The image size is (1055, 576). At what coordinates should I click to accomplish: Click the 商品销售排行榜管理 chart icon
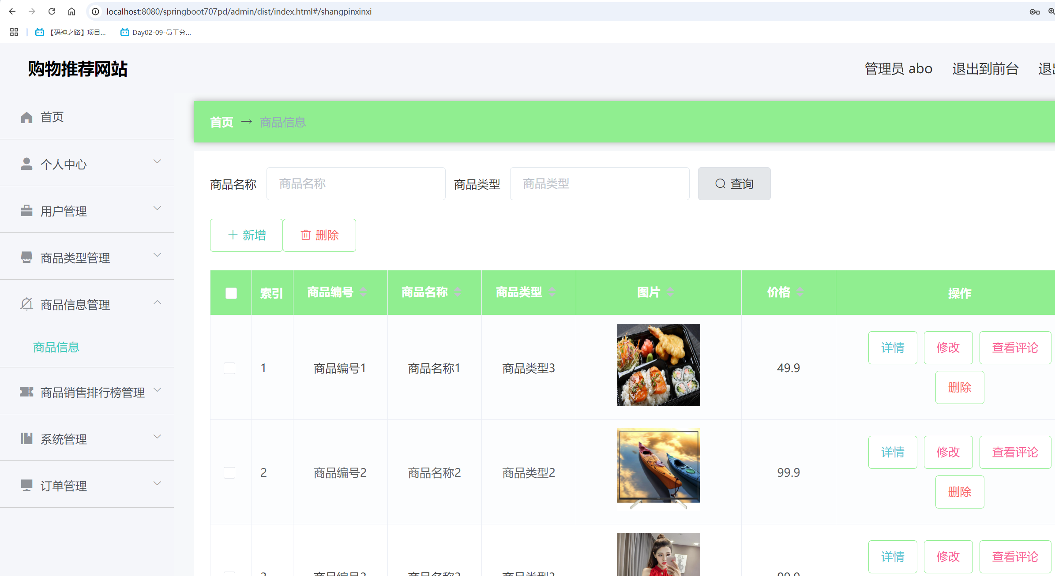point(26,392)
